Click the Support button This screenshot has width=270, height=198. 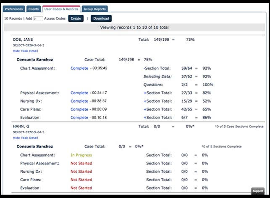(x=257, y=191)
